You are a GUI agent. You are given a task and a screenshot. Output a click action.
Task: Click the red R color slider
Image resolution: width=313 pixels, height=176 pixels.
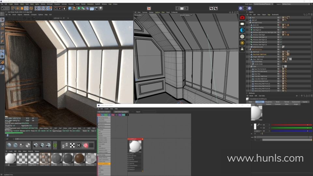tap(287, 125)
